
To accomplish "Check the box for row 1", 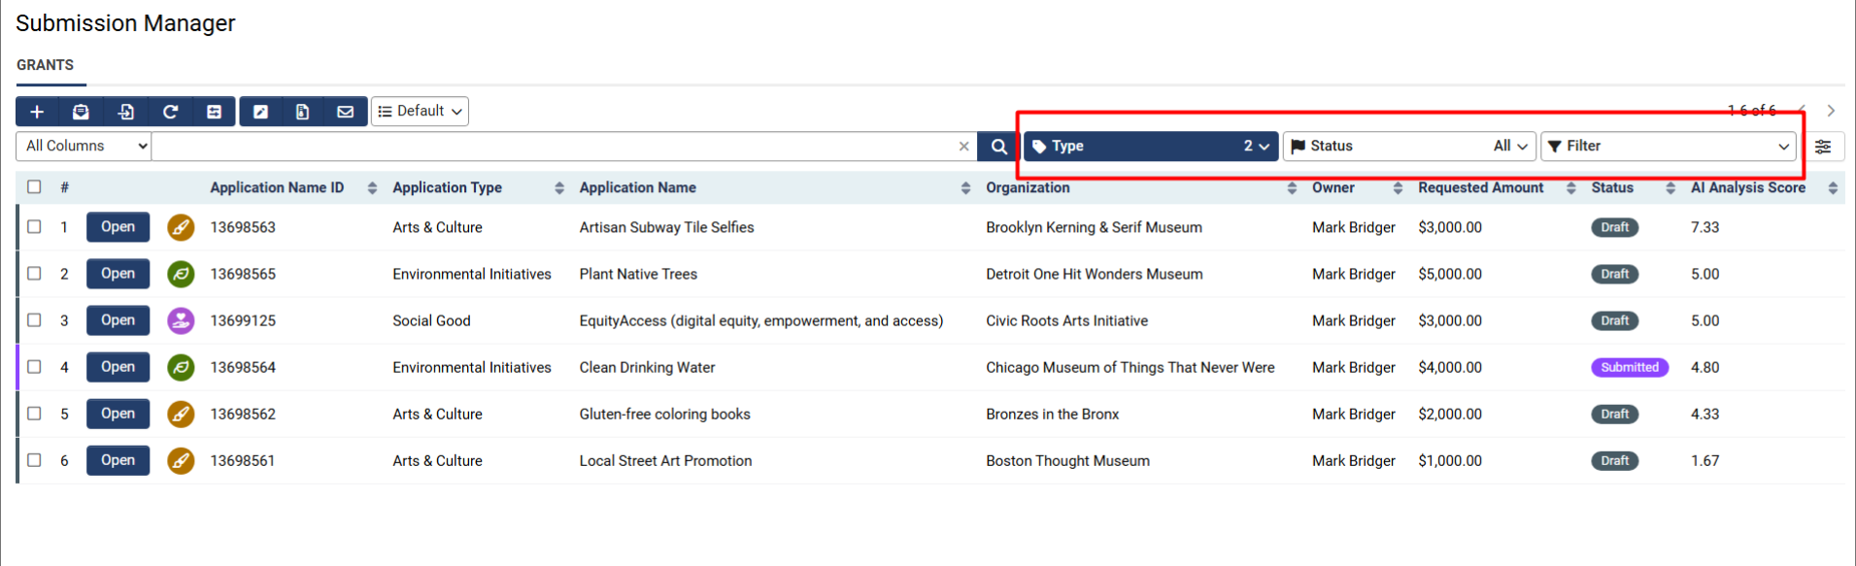I will point(34,226).
